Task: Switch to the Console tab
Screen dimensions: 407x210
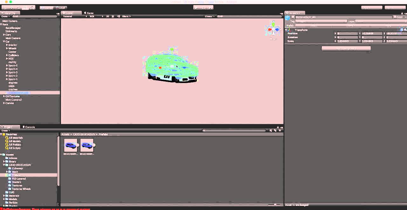Action: [x=29, y=127]
